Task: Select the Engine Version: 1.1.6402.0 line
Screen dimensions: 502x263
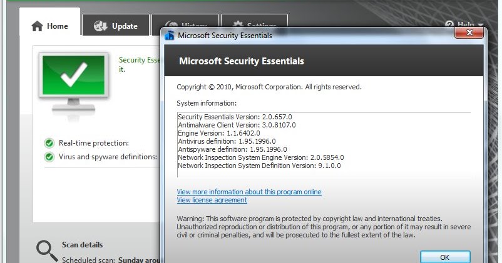Action: (219, 133)
